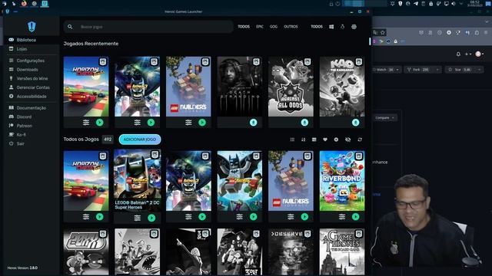Open settings sliders icon for Riverbond
The width and height of the screenshot is (492, 276).
[342, 216]
